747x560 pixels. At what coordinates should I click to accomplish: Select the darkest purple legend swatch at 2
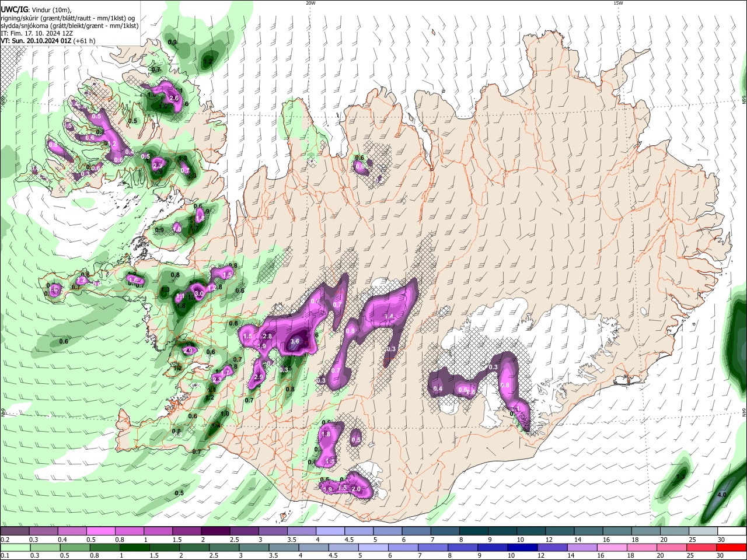tap(215, 531)
